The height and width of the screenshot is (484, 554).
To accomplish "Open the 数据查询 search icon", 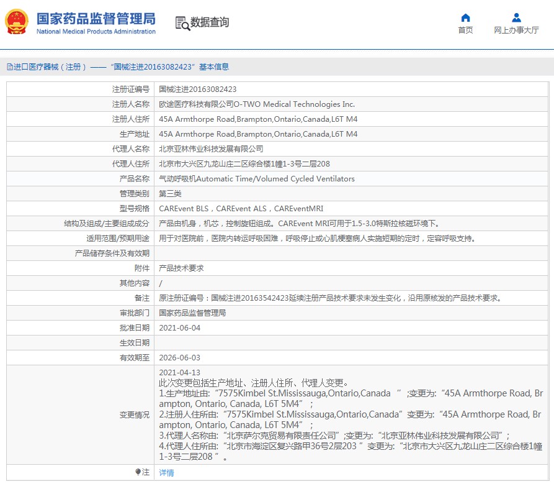I will (x=182, y=24).
